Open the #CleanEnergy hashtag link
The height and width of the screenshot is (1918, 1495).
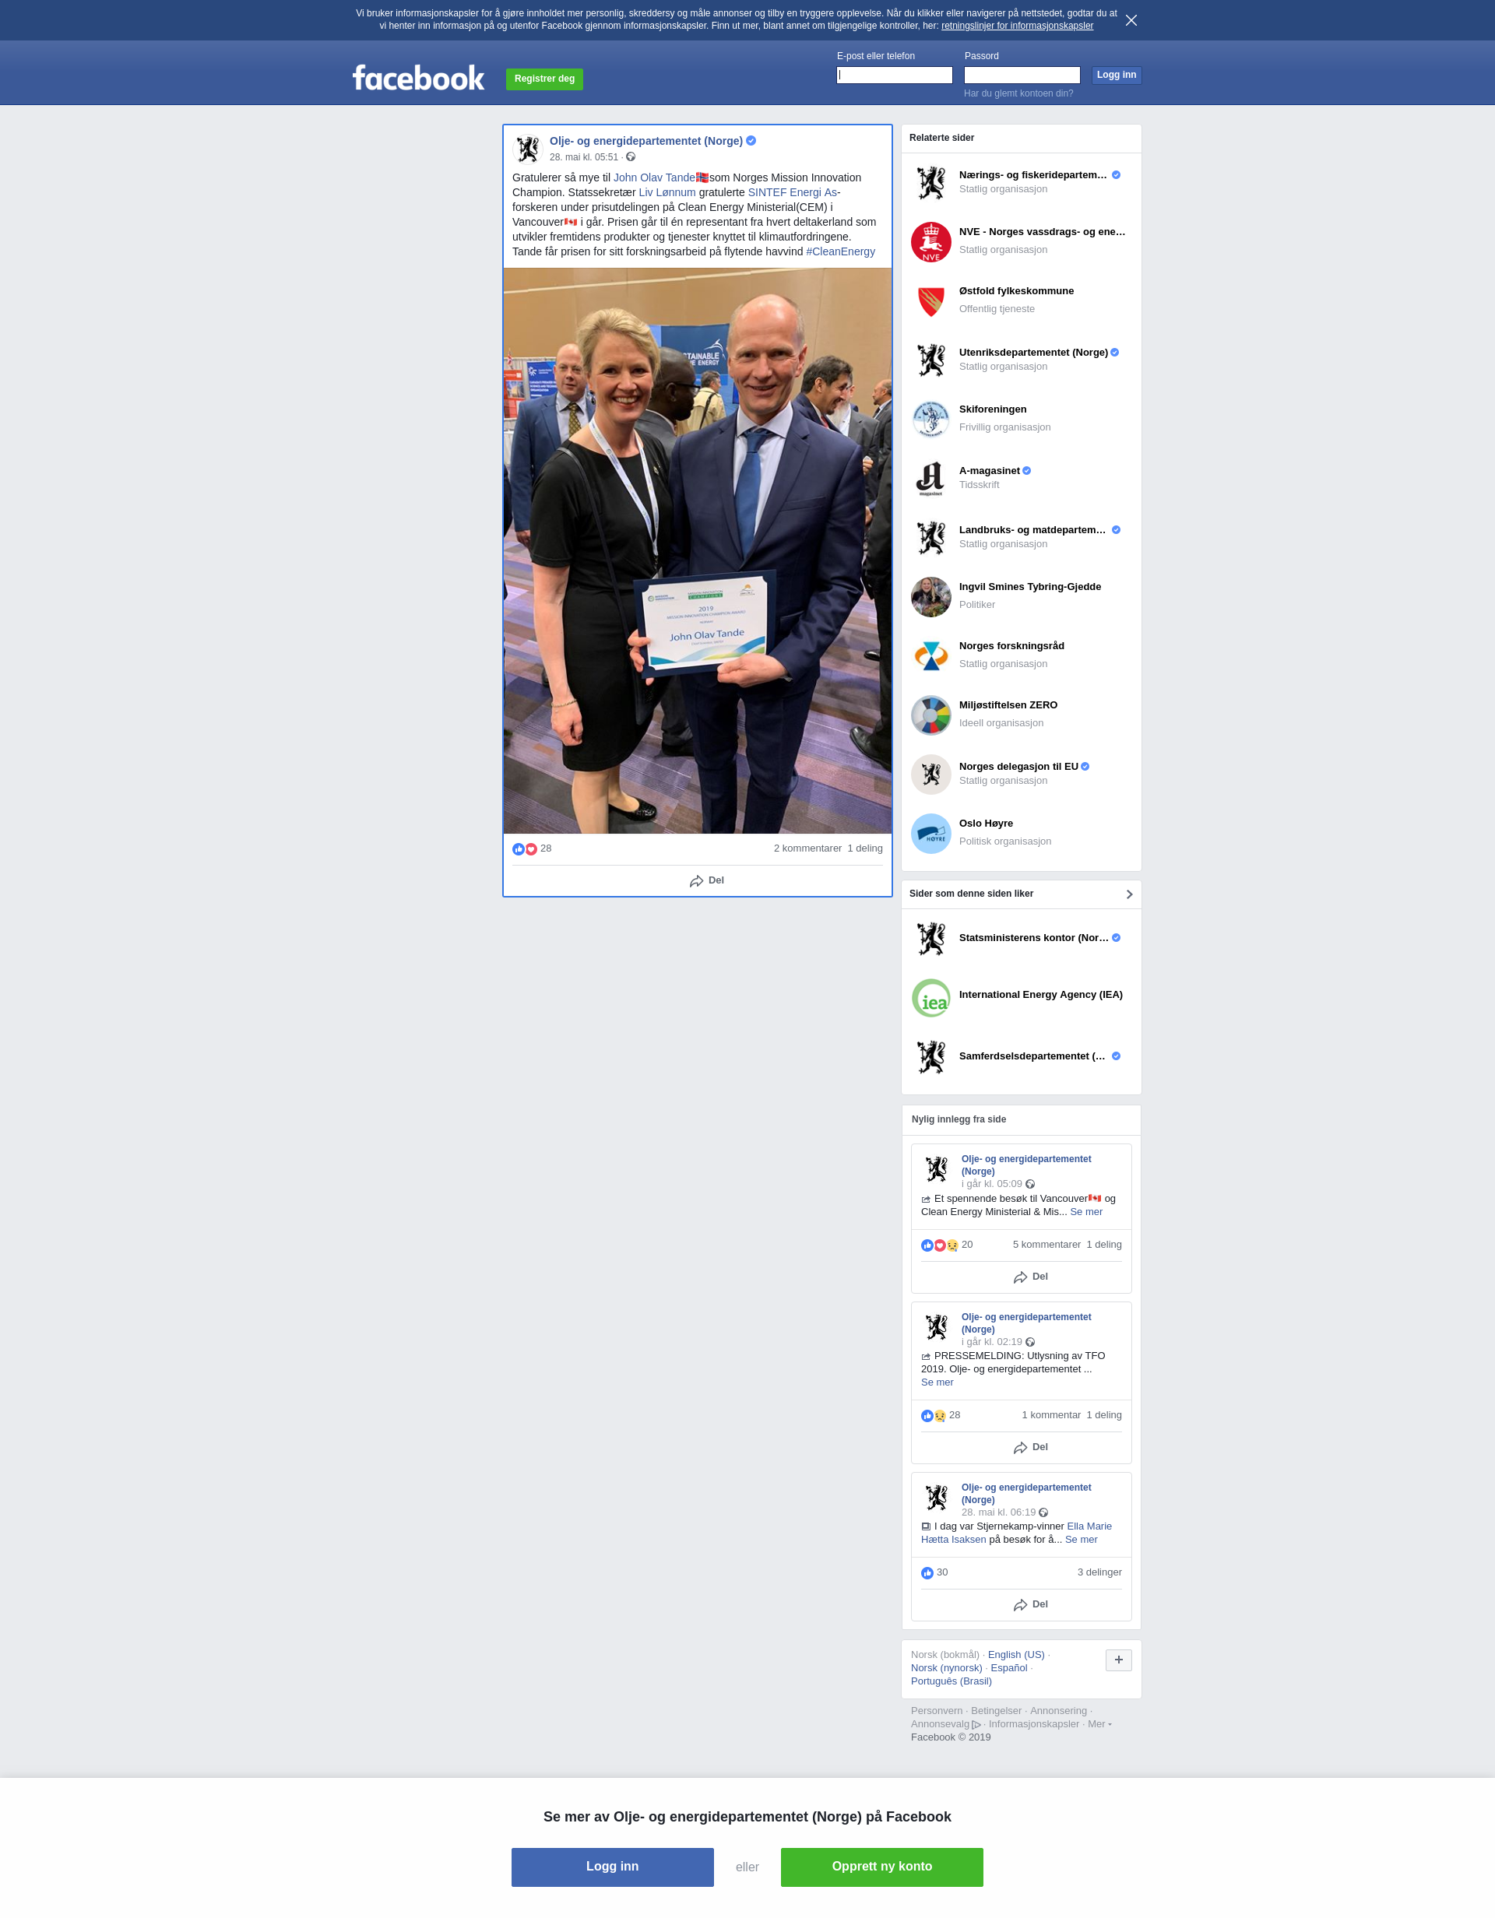[841, 252]
